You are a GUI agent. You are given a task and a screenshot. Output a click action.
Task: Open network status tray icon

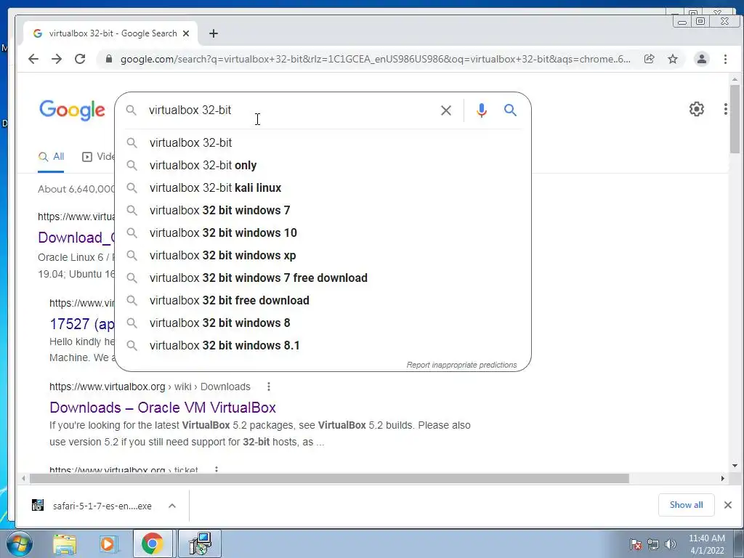653,544
